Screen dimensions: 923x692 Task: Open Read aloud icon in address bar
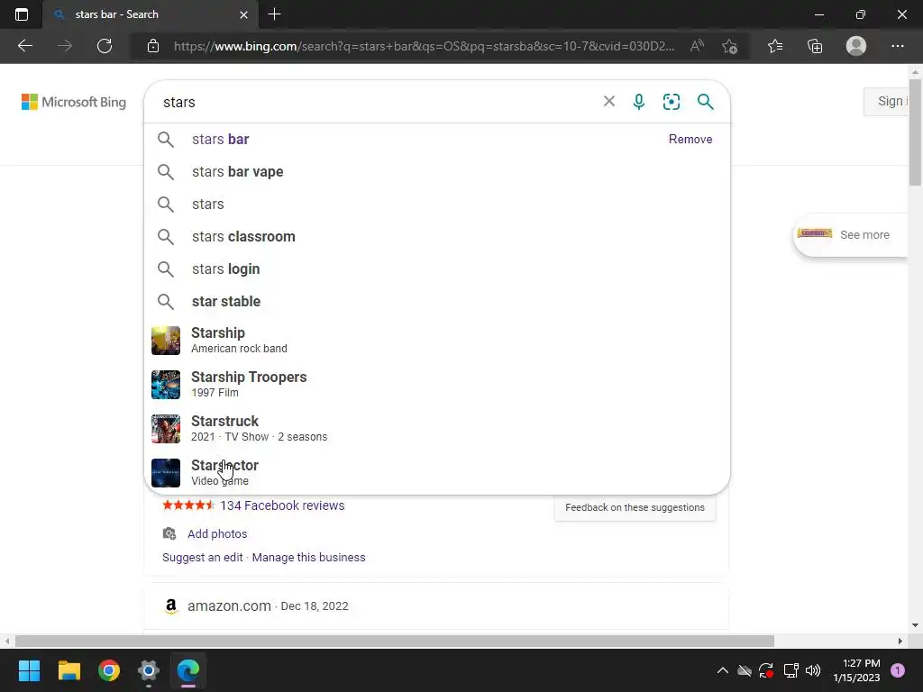(697, 46)
